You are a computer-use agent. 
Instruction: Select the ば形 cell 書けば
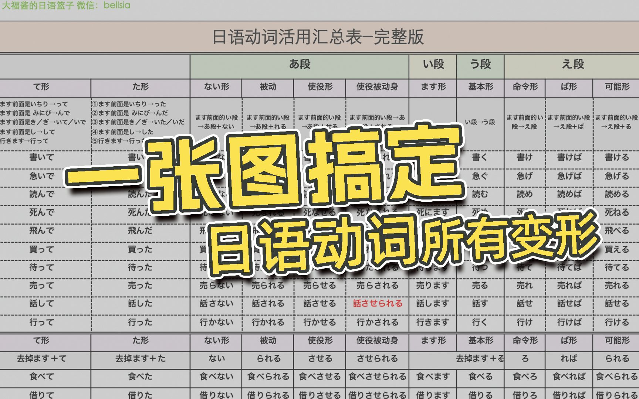click(569, 158)
